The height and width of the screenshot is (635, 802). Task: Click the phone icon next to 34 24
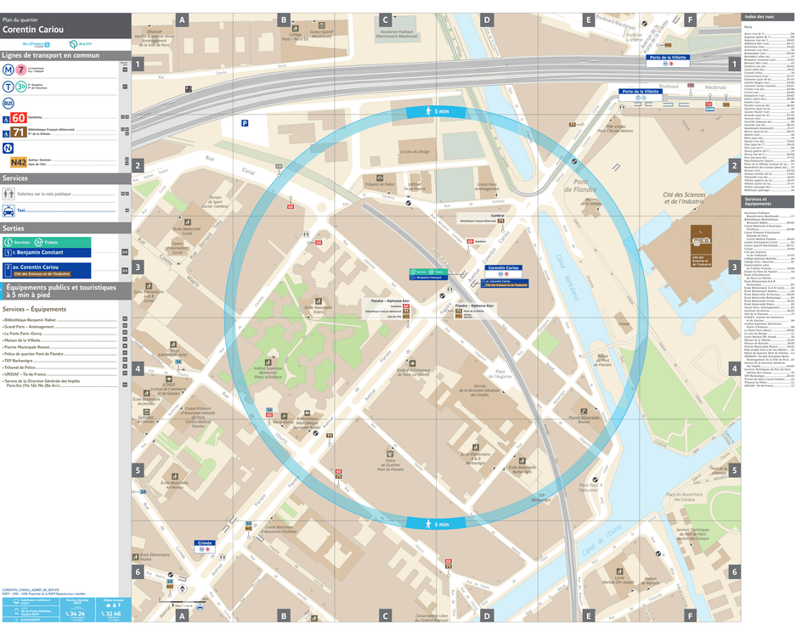68,613
